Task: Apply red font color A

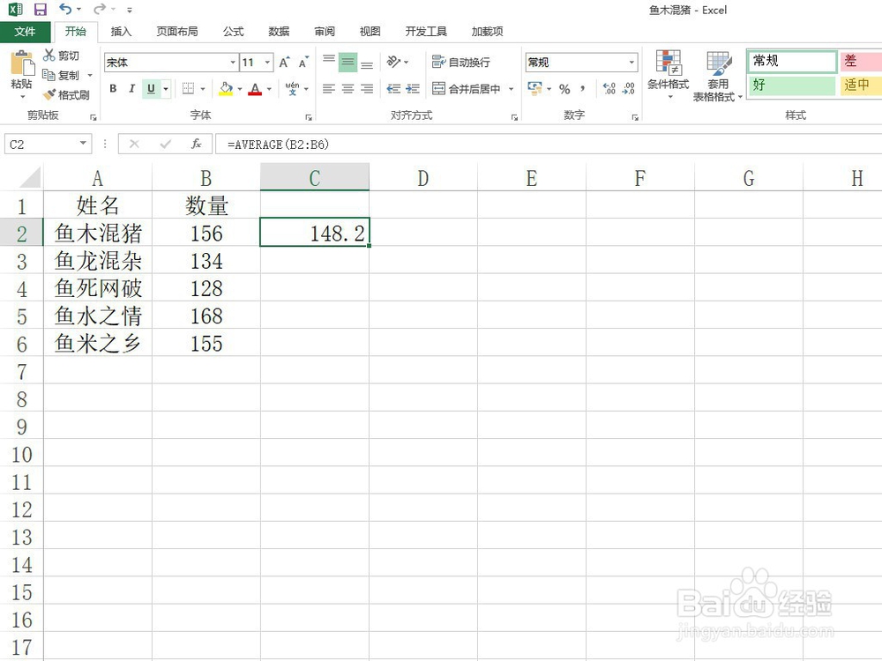Action: point(255,88)
